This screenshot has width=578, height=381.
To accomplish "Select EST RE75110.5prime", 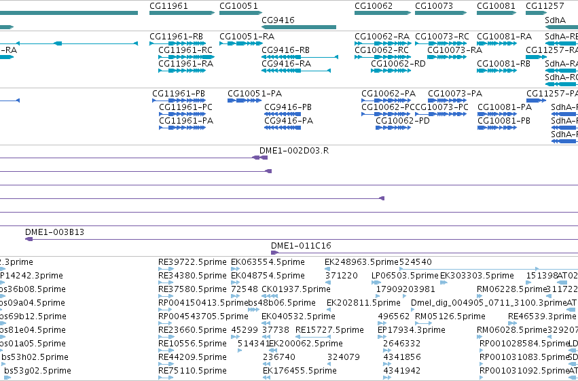I will 166,378.
